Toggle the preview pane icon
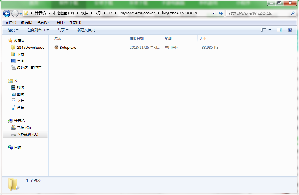Screen dimensions: 299x195 pyautogui.click(x=279, y=30)
